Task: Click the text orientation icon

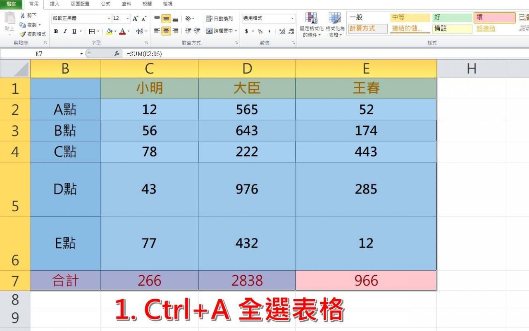Action: tap(188, 19)
